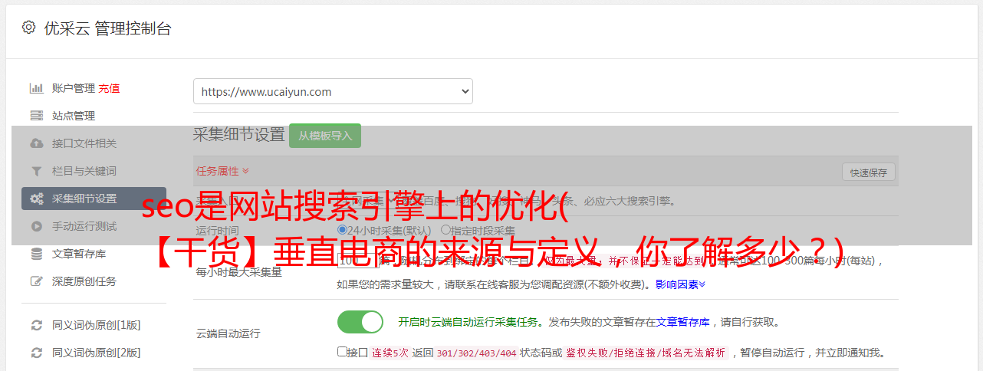This screenshot has width=983, height=371.
Task: Click the gears icon for 采集细节设置
Action: tap(36, 199)
